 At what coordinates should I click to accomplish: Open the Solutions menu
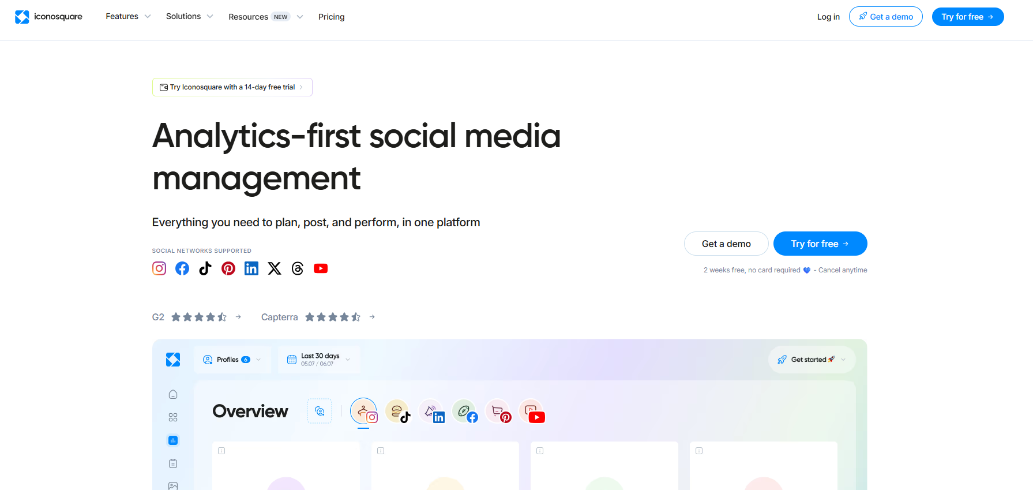[189, 16]
